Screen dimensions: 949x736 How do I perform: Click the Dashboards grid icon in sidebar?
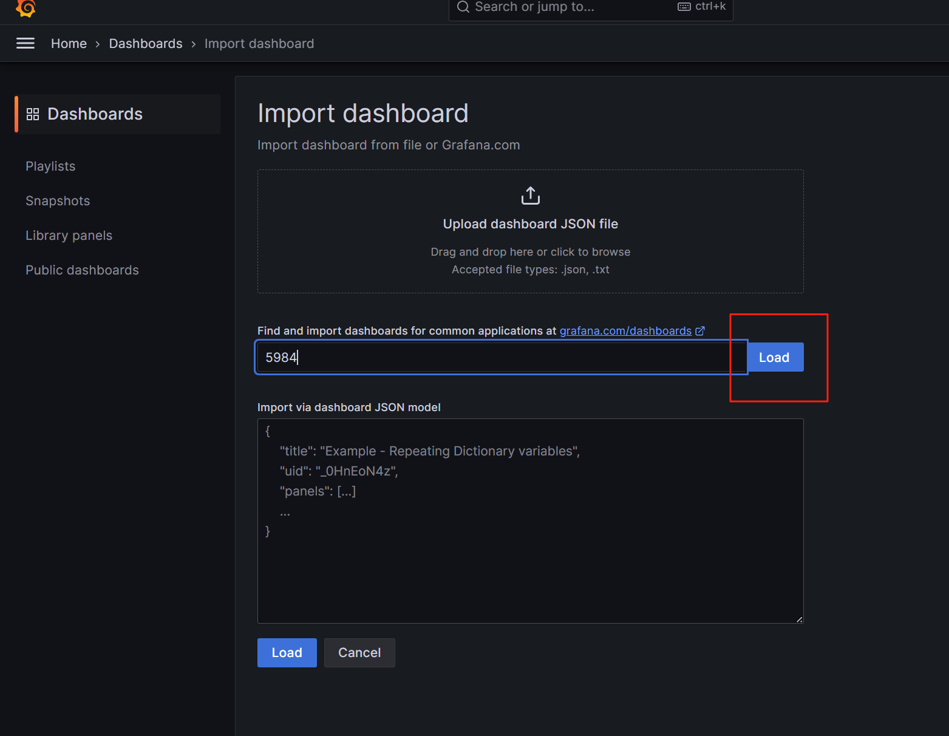[33, 114]
